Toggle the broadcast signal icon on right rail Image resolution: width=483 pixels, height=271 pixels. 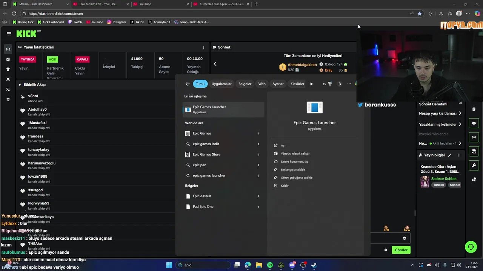(474, 137)
